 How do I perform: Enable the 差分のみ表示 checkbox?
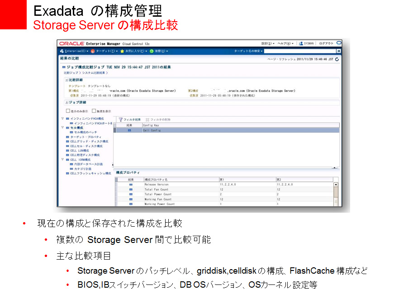(68, 111)
